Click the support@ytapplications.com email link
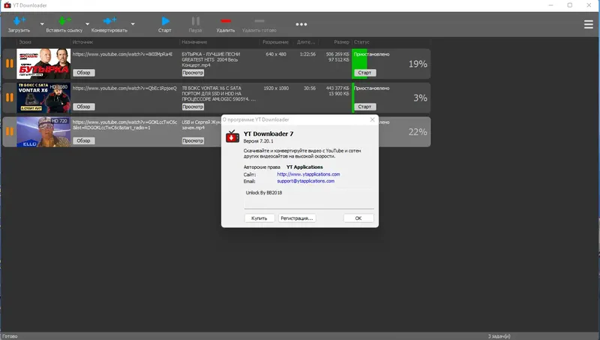The width and height of the screenshot is (600, 340). pos(306,181)
